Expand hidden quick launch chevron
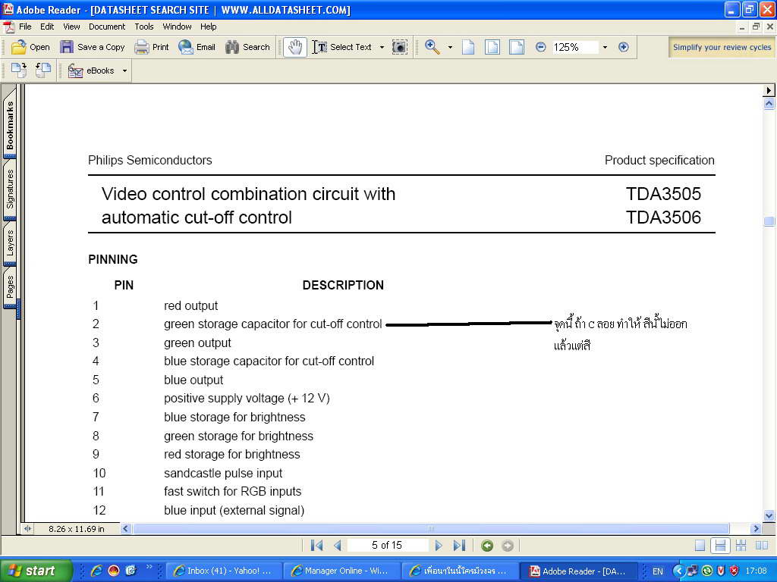The image size is (777, 582). (x=149, y=567)
